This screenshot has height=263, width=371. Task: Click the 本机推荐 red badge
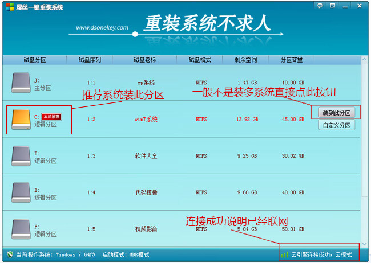click(51, 116)
